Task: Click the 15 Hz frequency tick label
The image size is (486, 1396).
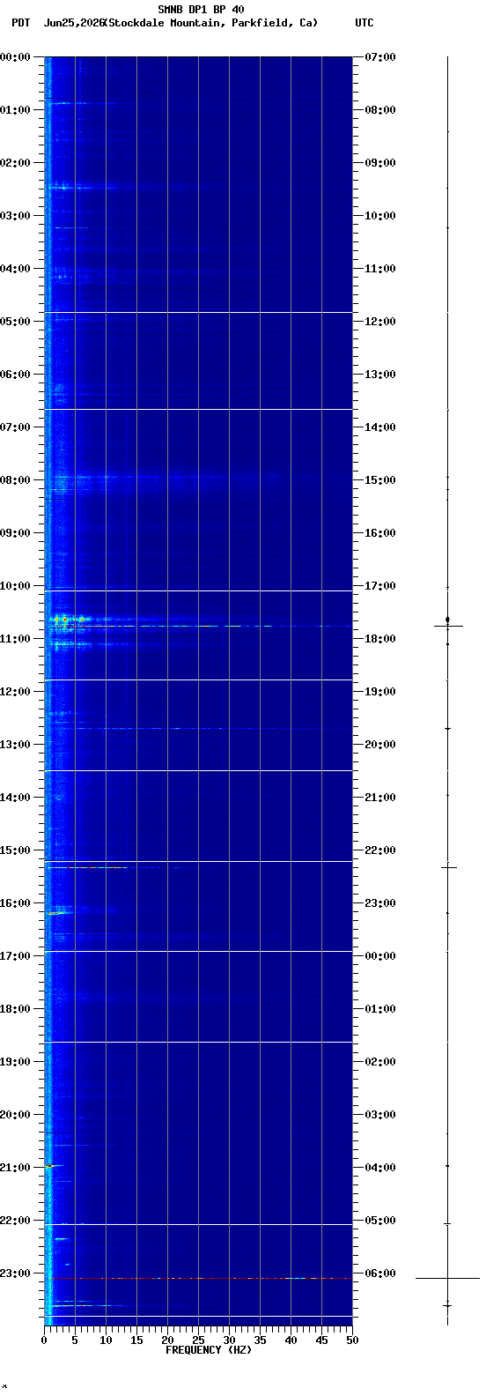Action: tap(136, 1340)
